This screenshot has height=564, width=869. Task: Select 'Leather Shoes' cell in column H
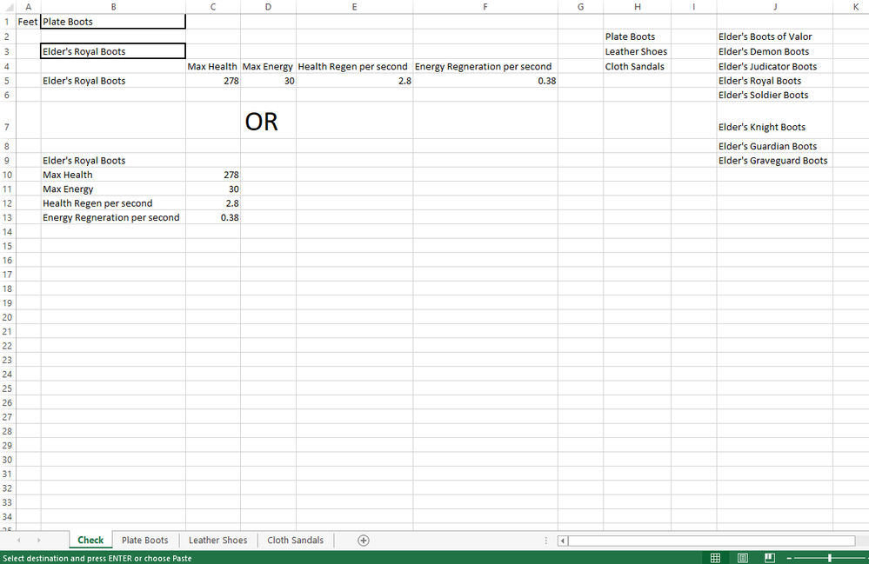click(x=638, y=51)
